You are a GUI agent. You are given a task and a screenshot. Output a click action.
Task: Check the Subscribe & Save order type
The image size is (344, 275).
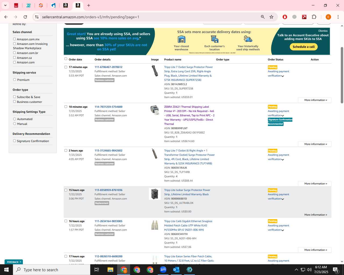pos(15,97)
